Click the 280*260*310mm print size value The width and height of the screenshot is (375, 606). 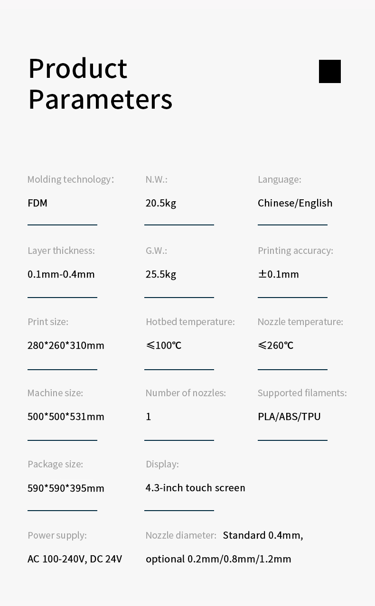pos(66,345)
